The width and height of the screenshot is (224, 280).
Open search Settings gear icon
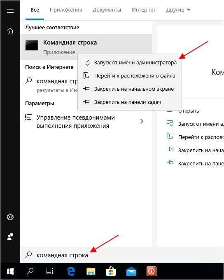[10, 217]
